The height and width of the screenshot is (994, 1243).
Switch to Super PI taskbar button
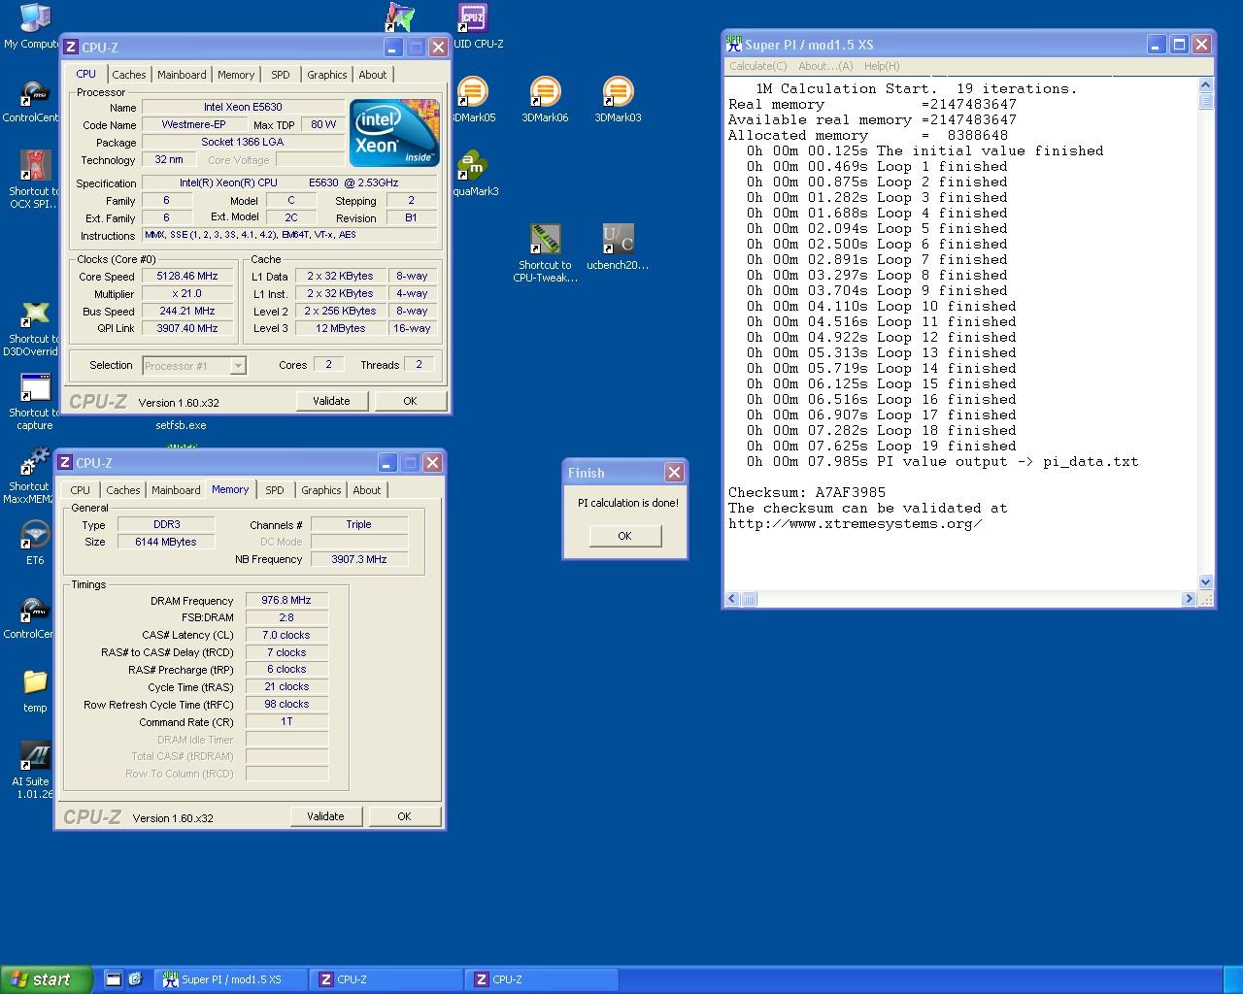231,979
